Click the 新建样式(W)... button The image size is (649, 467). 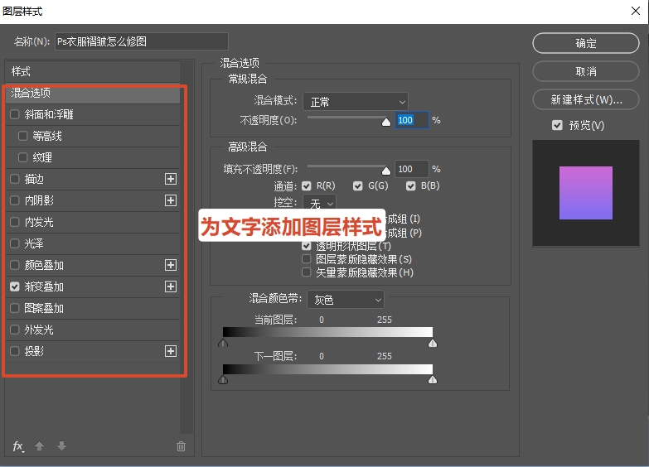(x=586, y=99)
